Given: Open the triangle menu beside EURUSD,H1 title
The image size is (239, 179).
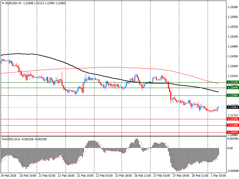Looking at the screenshot, I should pos(2,3).
